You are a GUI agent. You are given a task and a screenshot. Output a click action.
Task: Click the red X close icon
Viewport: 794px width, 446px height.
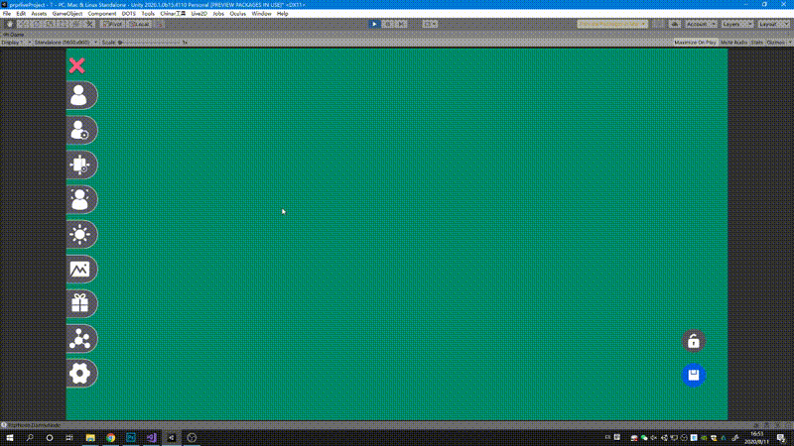77,65
